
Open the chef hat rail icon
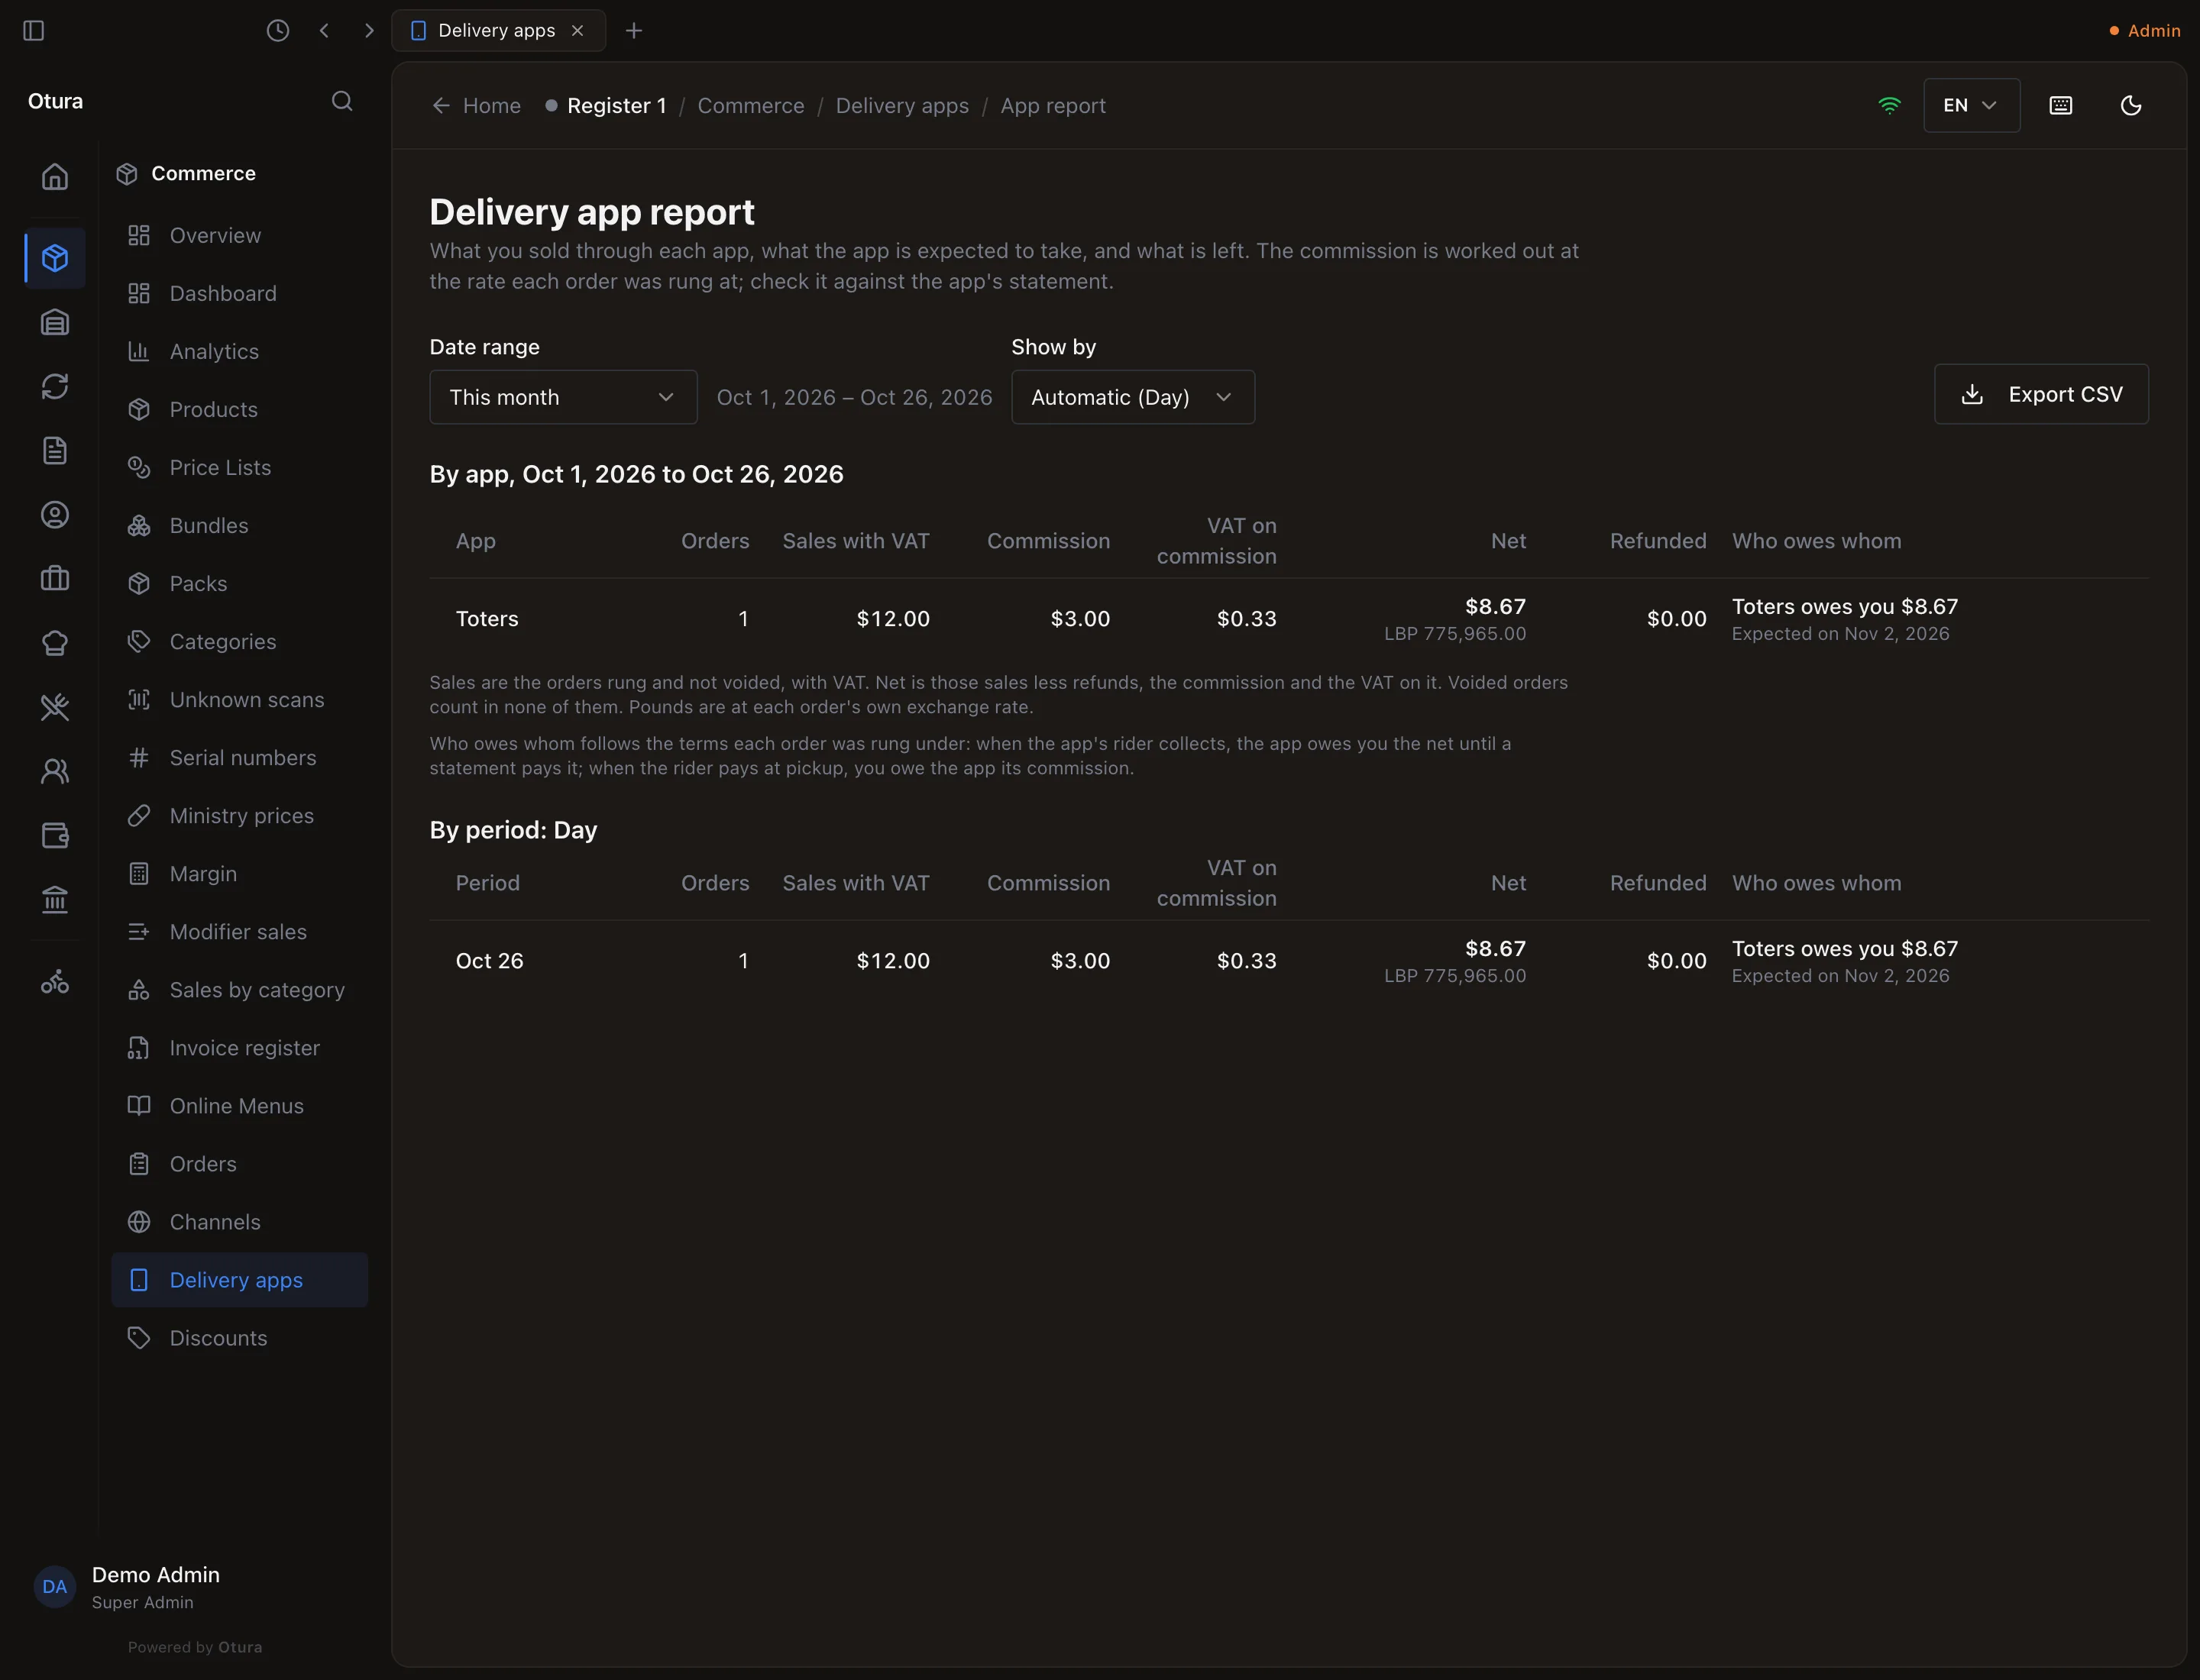(55, 642)
